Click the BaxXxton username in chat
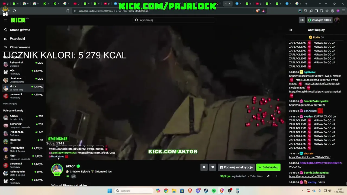This screenshot has width=347, height=195. click(310, 111)
